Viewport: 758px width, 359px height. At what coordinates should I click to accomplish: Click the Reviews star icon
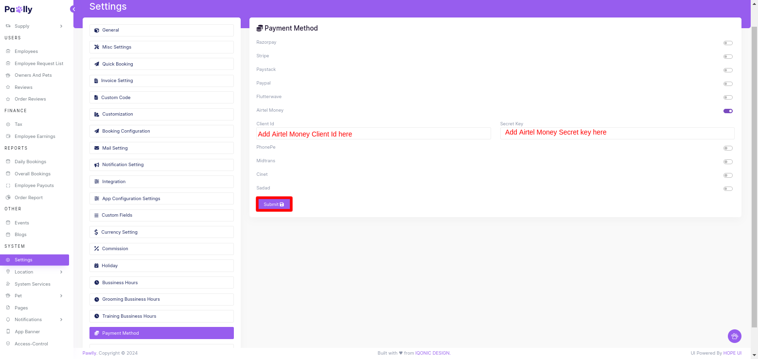pyautogui.click(x=8, y=87)
